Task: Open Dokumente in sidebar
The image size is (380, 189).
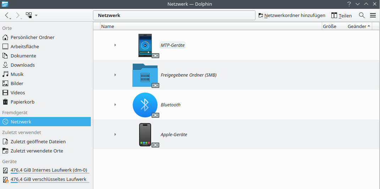Action: click(x=45, y=56)
